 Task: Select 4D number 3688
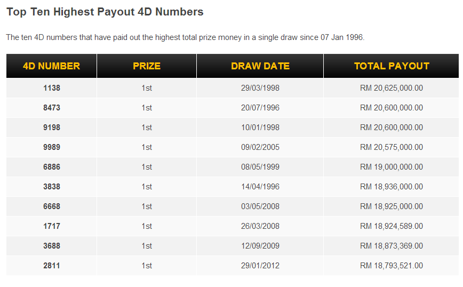52,246
